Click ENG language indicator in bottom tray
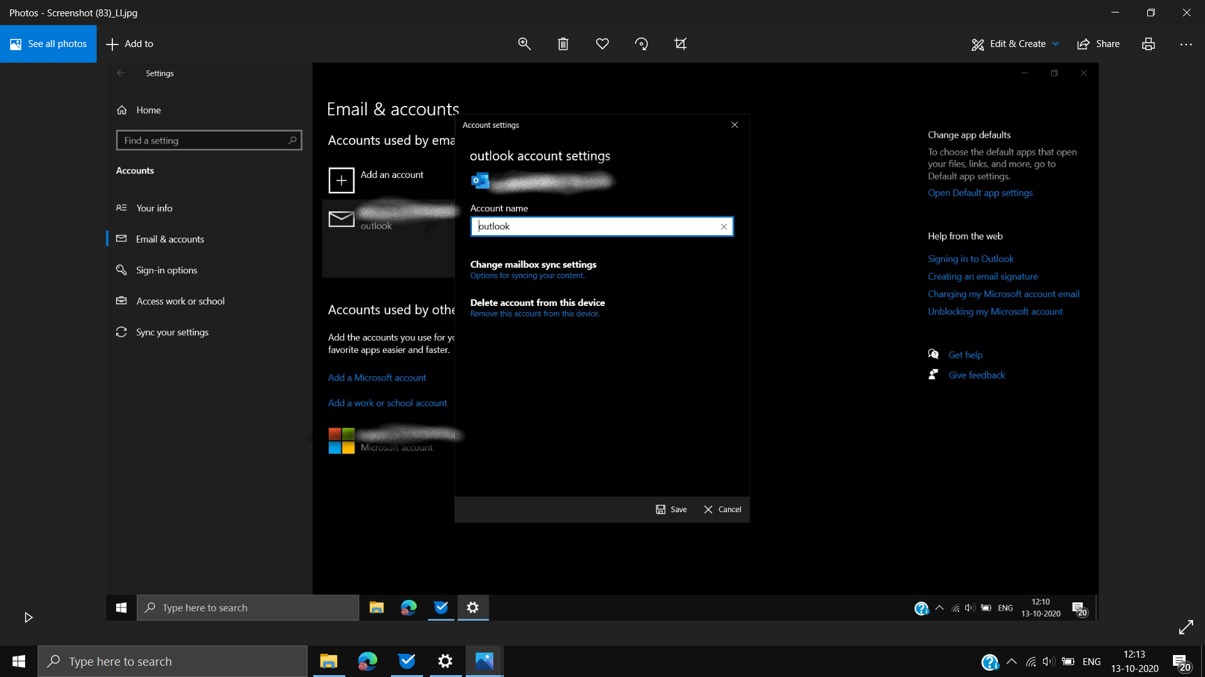Image resolution: width=1205 pixels, height=677 pixels. pos(1091,662)
